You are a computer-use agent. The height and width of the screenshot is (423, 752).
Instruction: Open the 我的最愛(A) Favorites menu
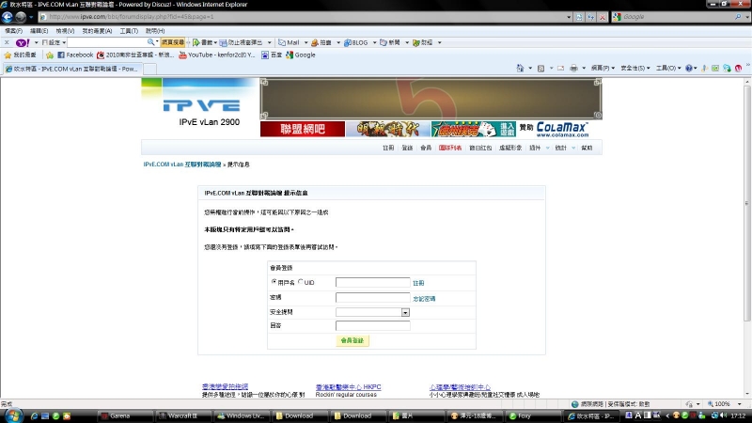tap(97, 31)
